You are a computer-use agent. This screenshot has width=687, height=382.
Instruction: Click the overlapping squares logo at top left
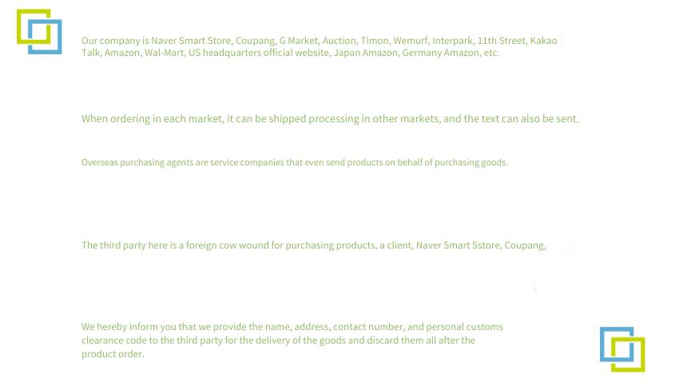pos(39,31)
